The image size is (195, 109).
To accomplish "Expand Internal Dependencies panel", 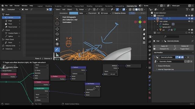I will [x=165, y=69].
